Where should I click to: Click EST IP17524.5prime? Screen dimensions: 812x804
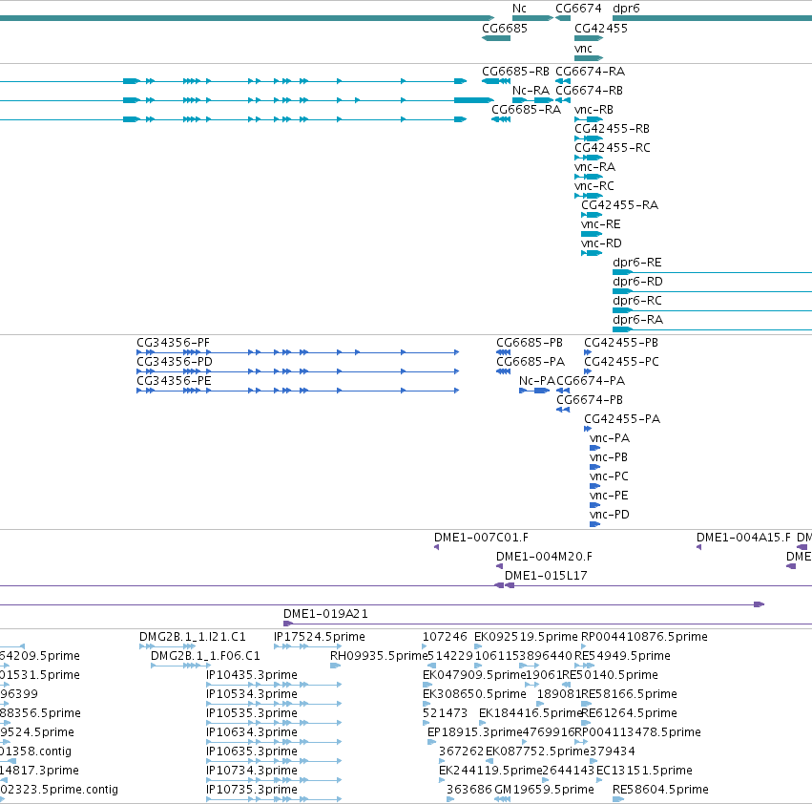point(319,637)
